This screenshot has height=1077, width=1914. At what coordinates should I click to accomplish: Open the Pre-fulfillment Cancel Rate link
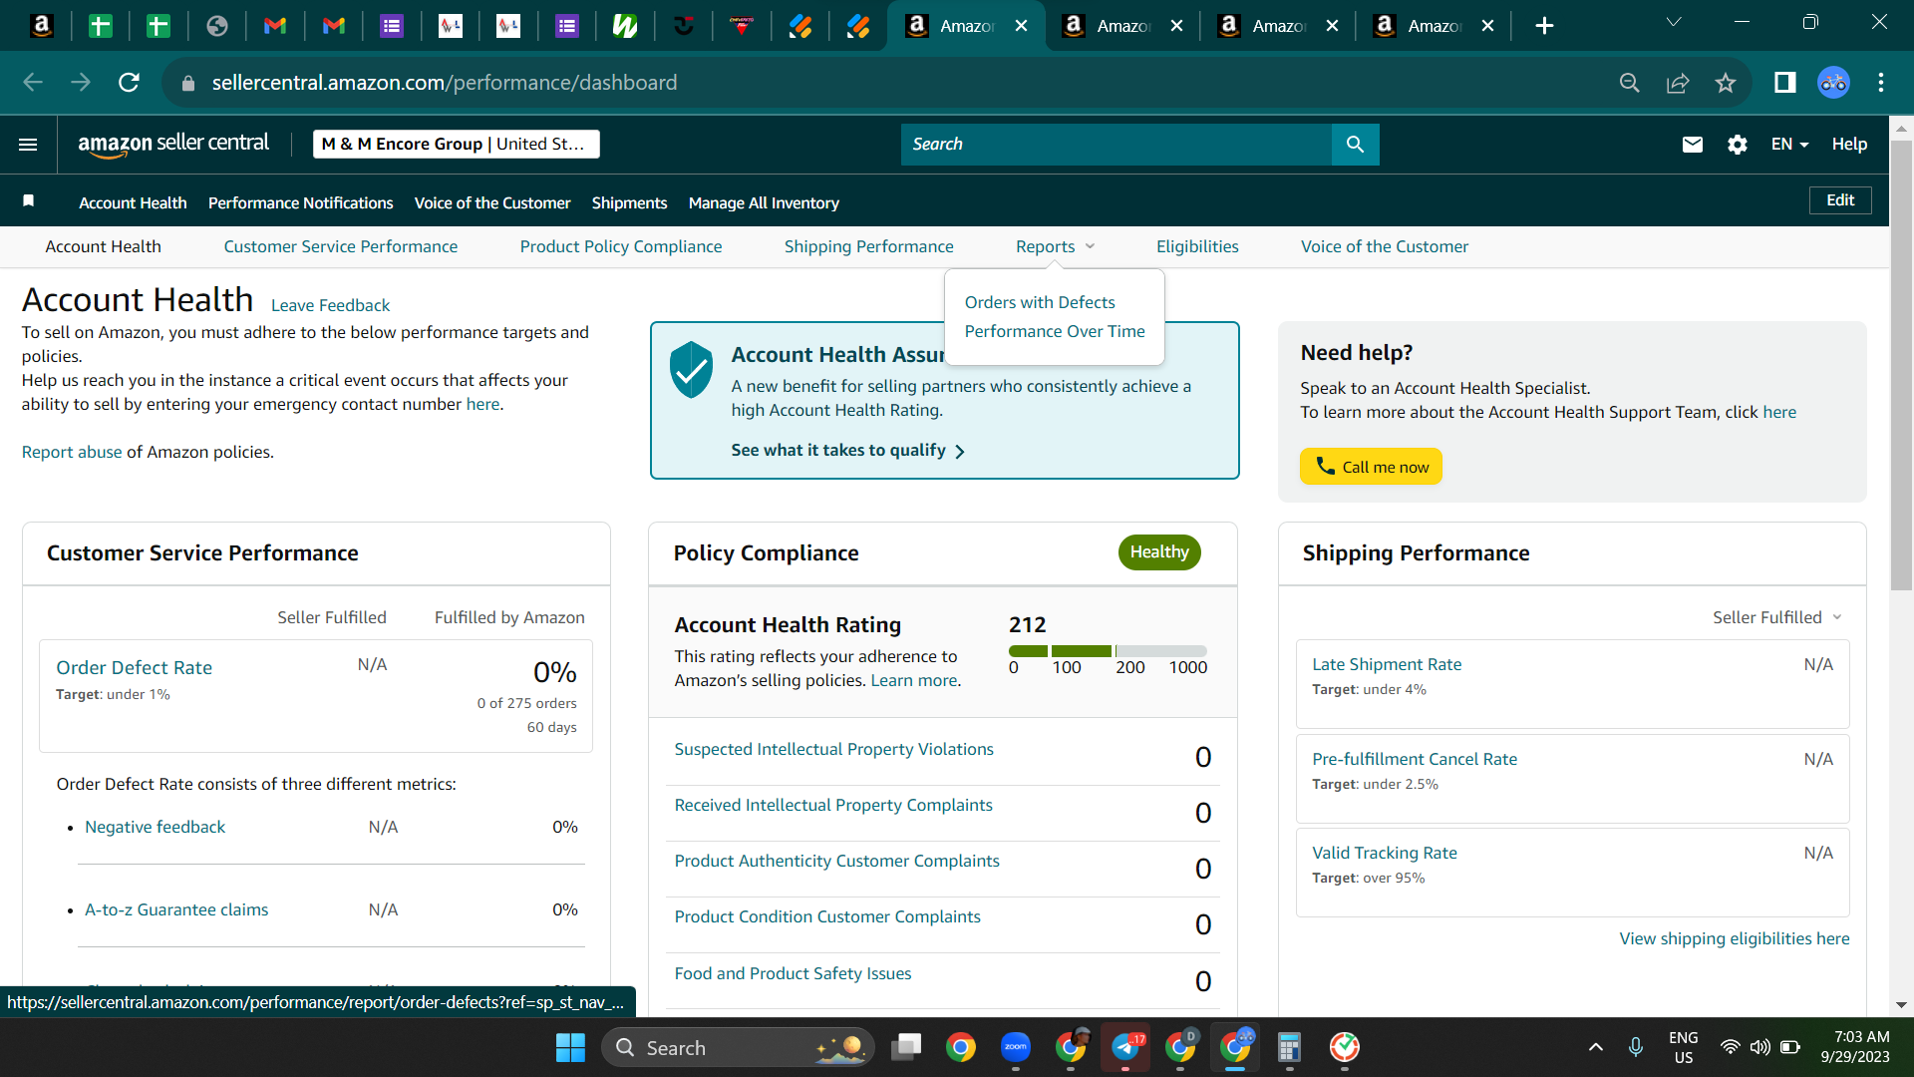coord(1415,759)
